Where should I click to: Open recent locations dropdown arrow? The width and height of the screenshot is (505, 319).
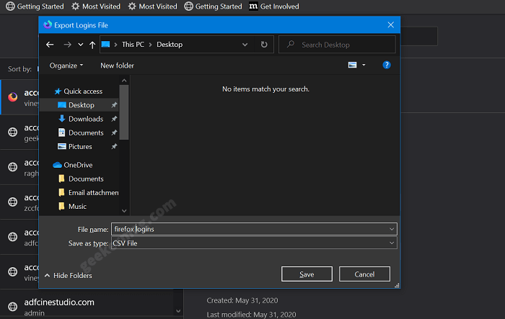81,45
